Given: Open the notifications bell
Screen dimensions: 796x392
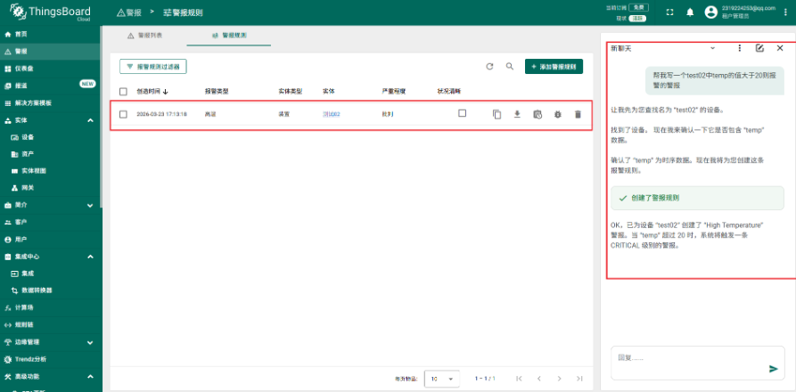Looking at the screenshot, I should pos(689,12).
